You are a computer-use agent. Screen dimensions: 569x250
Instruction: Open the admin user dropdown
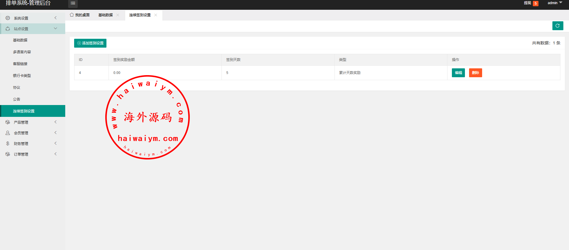[x=554, y=3]
